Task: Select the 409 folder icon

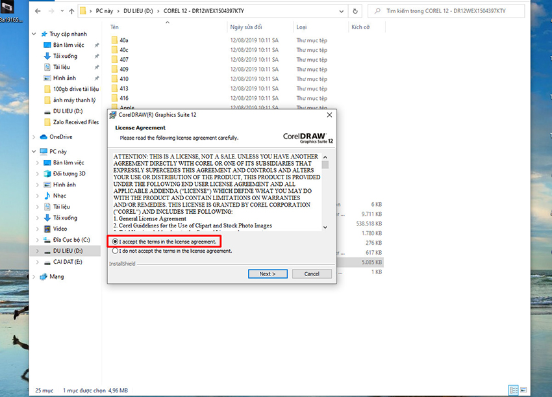Action: (x=115, y=69)
